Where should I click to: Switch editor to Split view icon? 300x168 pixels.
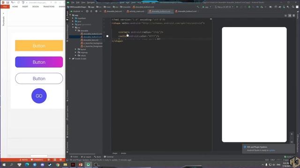click(x=290, y=15)
